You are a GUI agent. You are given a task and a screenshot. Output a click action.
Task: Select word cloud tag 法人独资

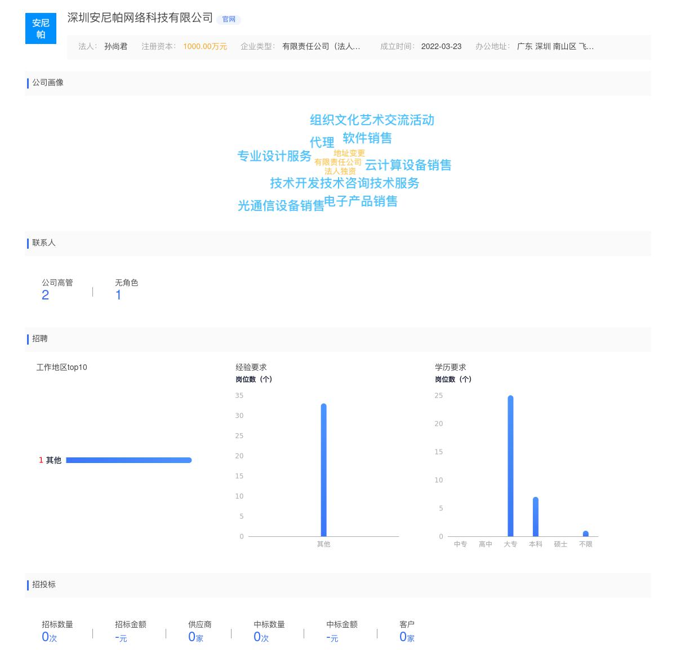pyautogui.click(x=340, y=171)
